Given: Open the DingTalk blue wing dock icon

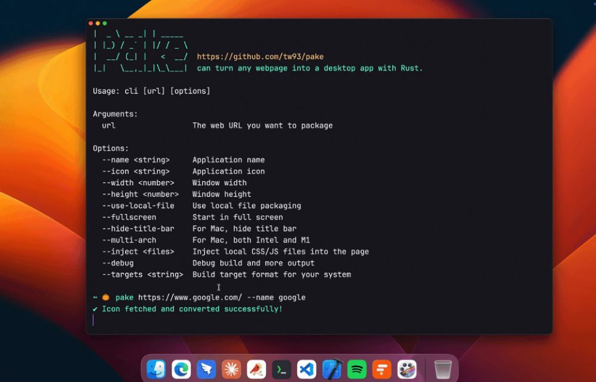Looking at the screenshot, I should coord(206,369).
